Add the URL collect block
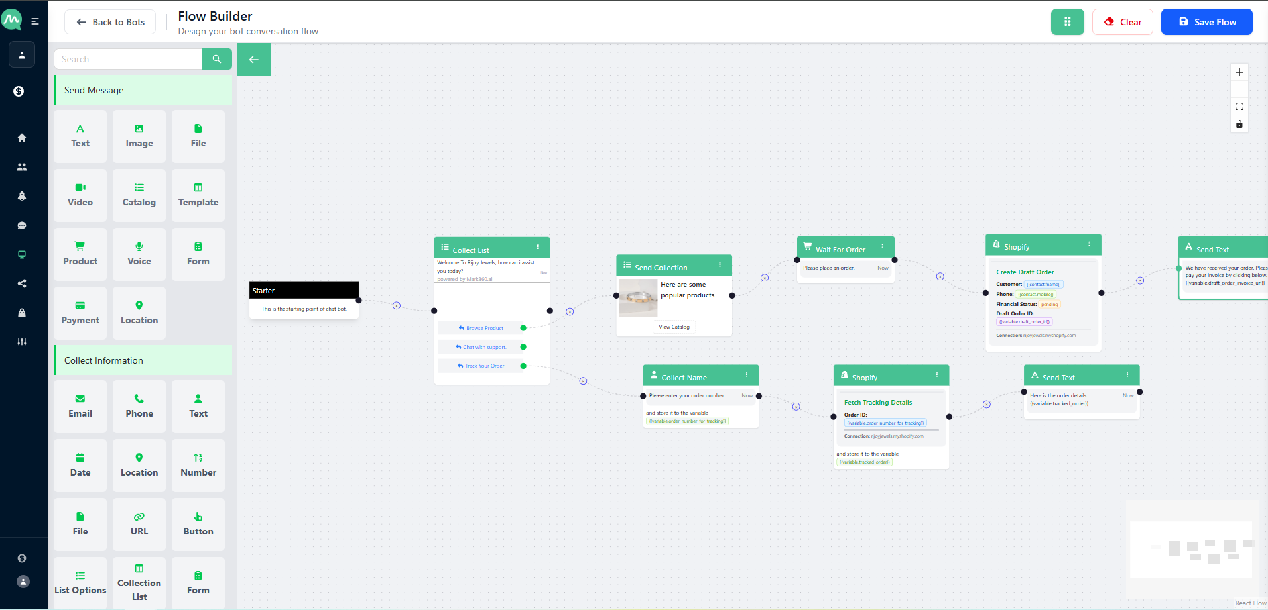 coord(139,524)
